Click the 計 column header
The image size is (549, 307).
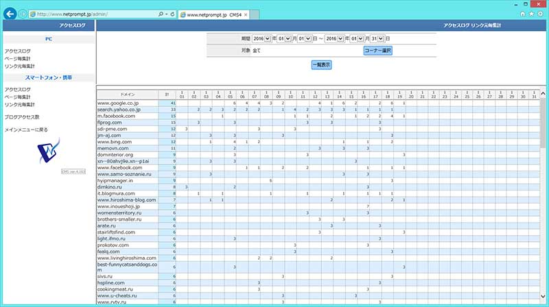(167, 95)
